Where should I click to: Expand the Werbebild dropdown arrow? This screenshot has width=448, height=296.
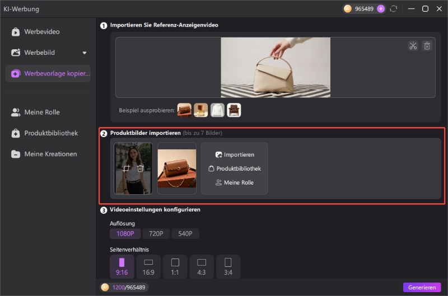pyautogui.click(x=85, y=53)
